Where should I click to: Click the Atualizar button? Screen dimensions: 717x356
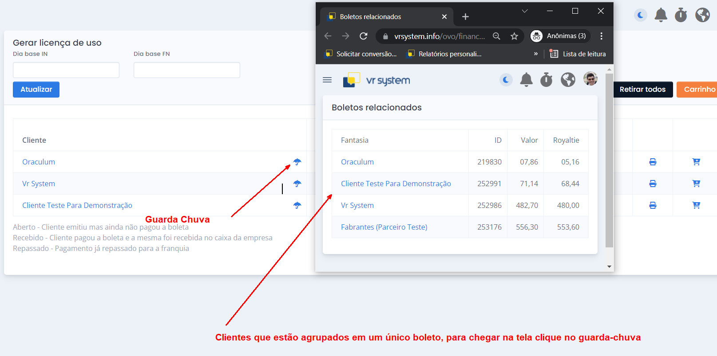(x=36, y=90)
